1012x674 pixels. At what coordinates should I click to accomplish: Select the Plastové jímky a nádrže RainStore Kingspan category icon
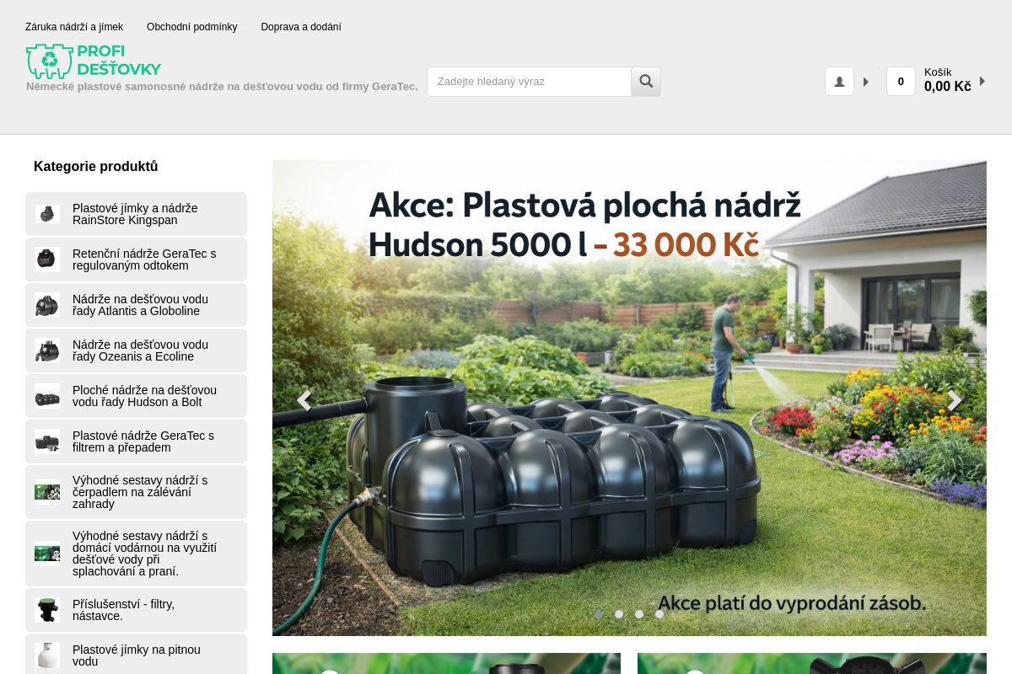(46, 214)
